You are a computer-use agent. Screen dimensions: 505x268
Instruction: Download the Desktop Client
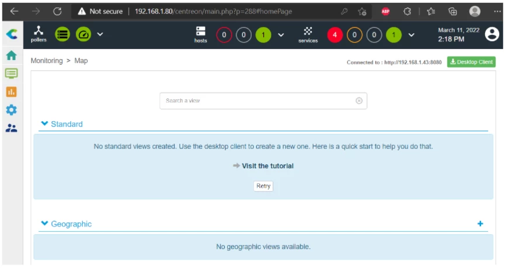point(471,62)
